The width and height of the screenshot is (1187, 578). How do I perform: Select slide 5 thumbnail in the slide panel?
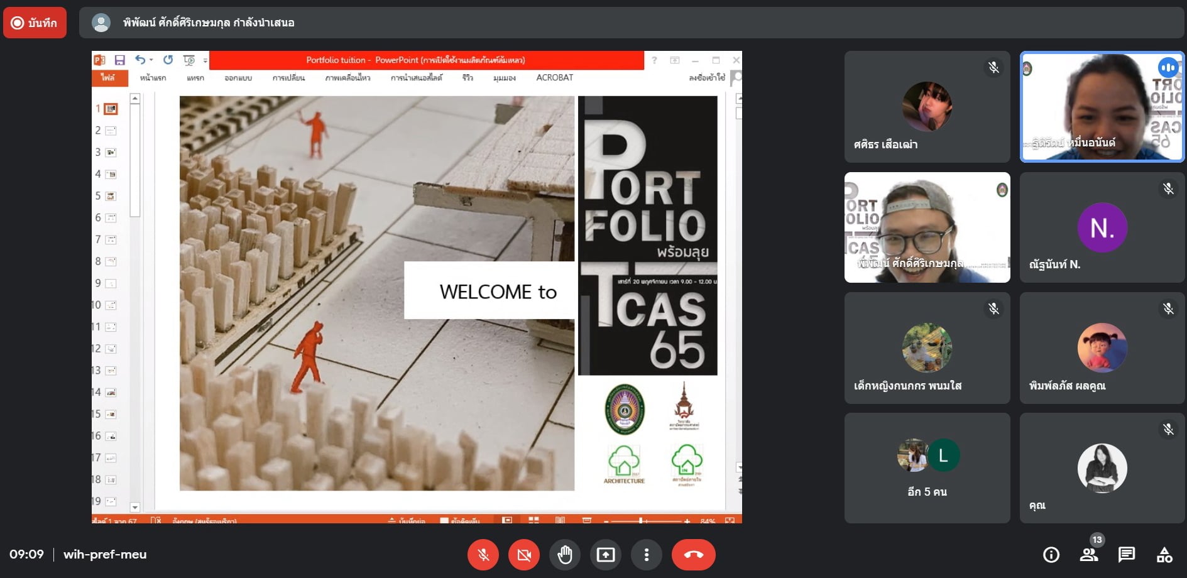click(x=111, y=196)
